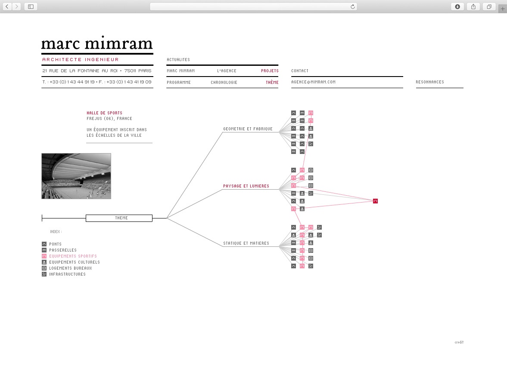Go back with Safari's back arrow
Viewport: 507px width, 375px height.
(x=7, y=6)
